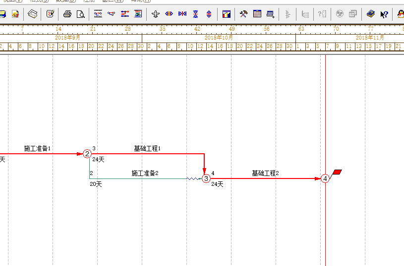Select the 基础工程2 task label
This screenshot has width=404, height=266.
(265, 173)
